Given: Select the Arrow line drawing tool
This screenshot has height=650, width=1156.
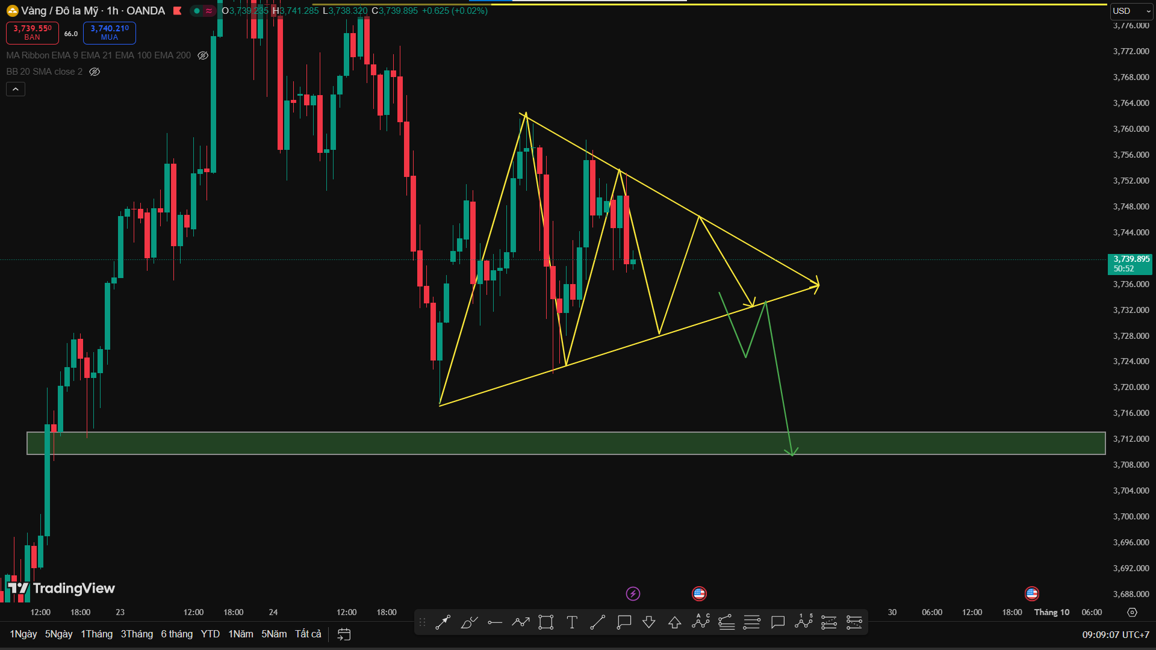Looking at the screenshot, I should click(443, 622).
